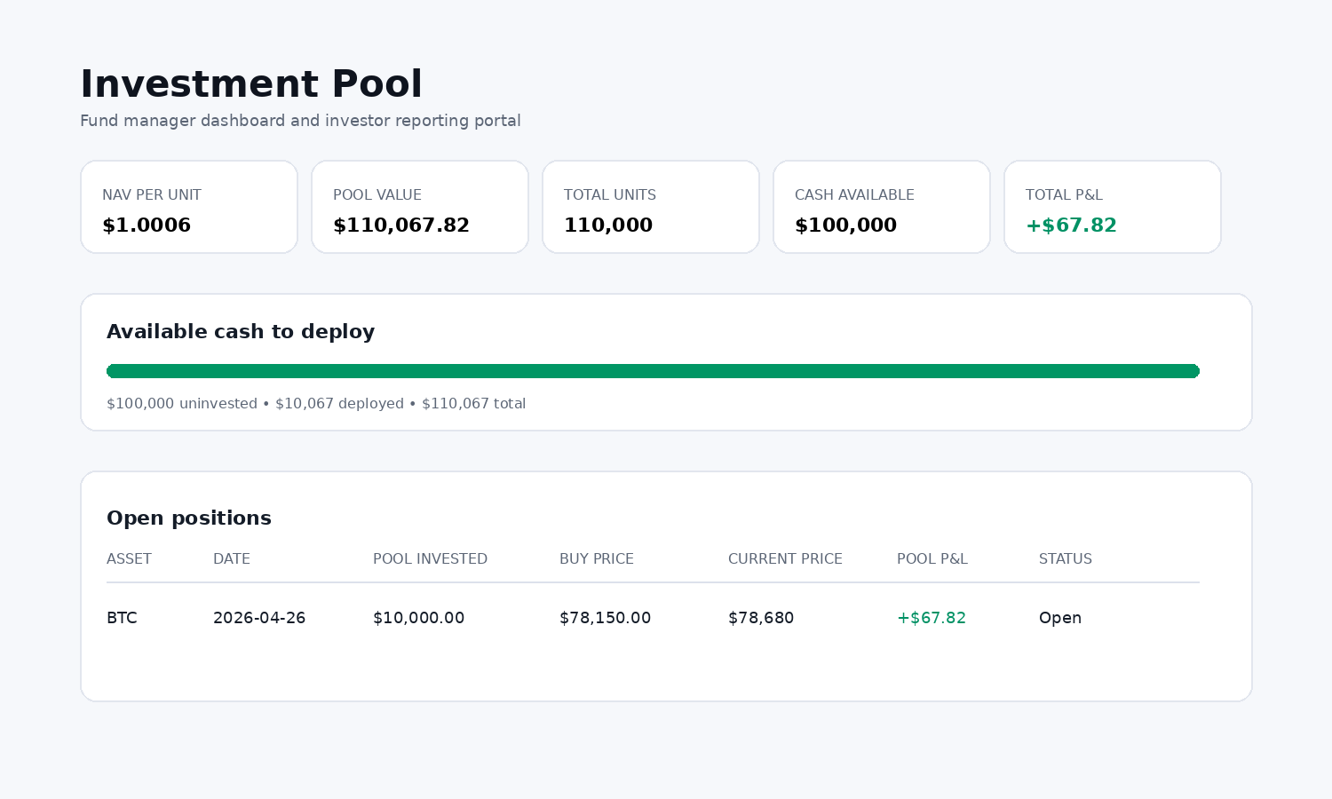This screenshot has width=1332, height=799.
Task: Click the Pool Invested column header
Action: 430,559
